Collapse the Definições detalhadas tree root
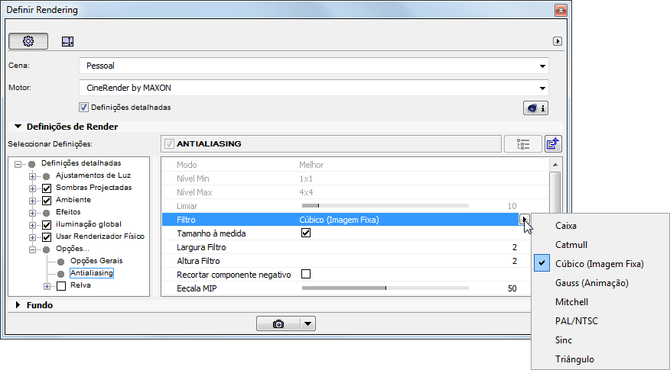Viewport: 670px width, 370px height. coord(18,164)
